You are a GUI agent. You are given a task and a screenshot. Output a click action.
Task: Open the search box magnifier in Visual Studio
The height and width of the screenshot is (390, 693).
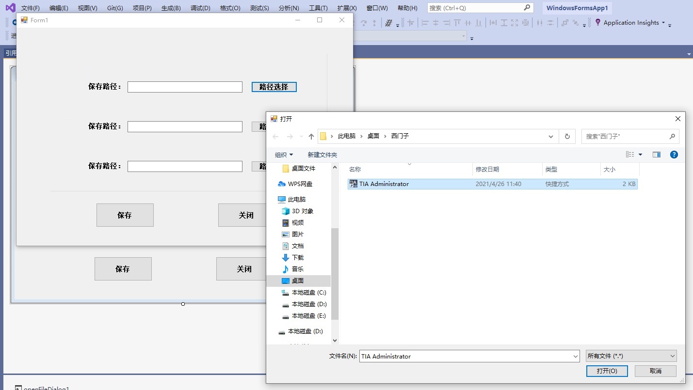click(x=527, y=7)
